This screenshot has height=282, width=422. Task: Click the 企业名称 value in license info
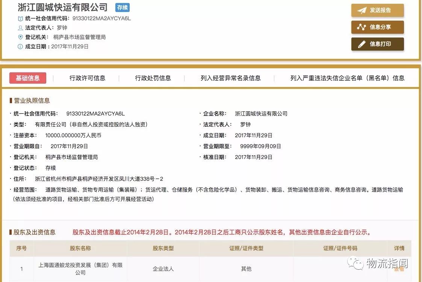click(261, 114)
